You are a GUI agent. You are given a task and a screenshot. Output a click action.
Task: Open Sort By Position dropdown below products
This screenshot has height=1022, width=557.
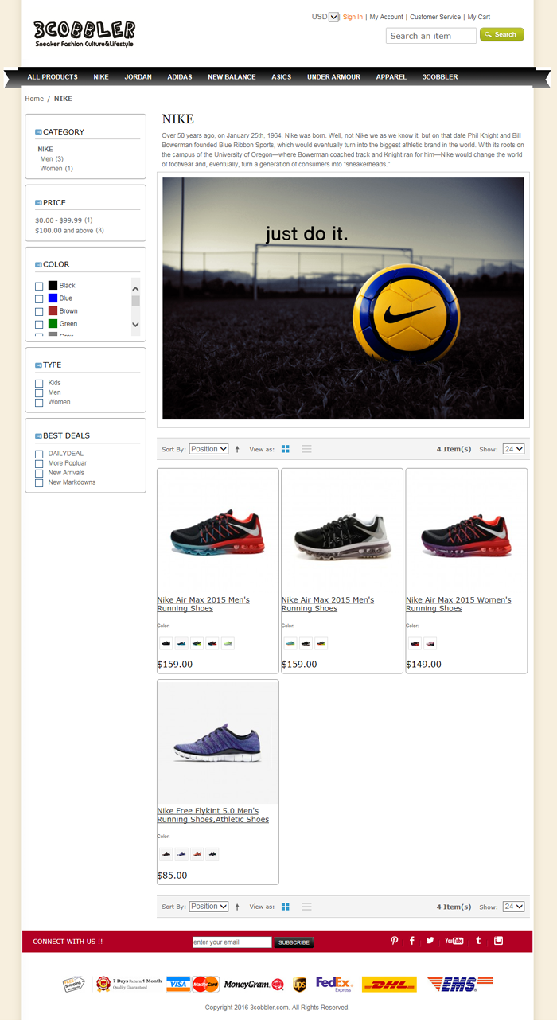(208, 907)
